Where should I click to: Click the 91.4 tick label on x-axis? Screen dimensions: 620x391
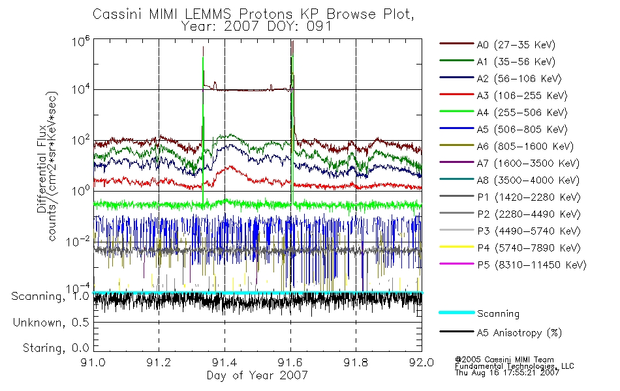[225, 362]
